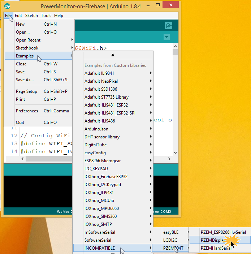
Task: Open the Serial Monitor magnifier icon
Action: point(168,25)
